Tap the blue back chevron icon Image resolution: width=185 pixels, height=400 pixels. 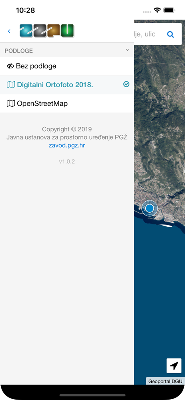pyautogui.click(x=9, y=31)
